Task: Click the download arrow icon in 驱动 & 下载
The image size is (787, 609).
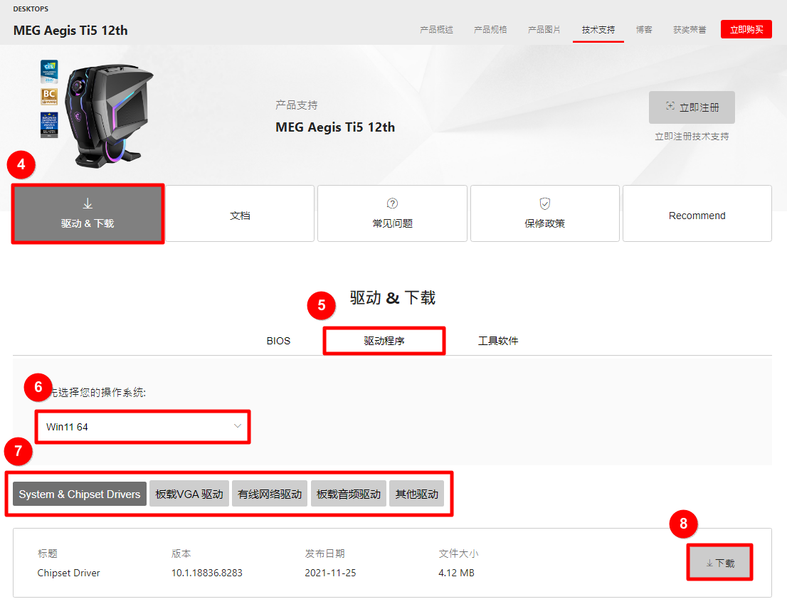Action: [88, 204]
